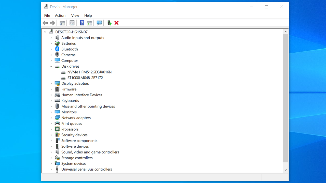Select the Software devices label
Viewport: 326px width, 183px height.
[x=75, y=146]
